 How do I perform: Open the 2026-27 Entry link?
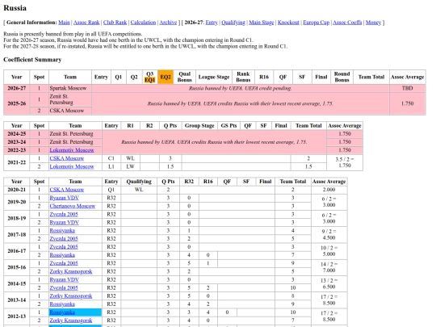pyautogui.click(x=212, y=23)
